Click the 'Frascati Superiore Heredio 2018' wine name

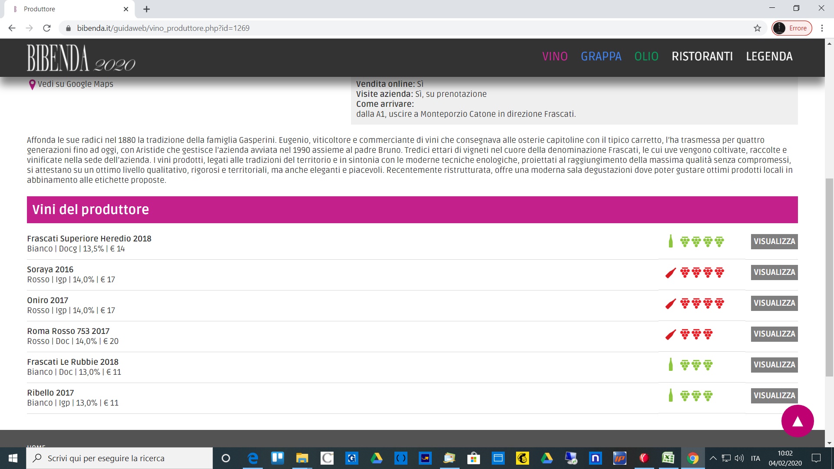89,239
